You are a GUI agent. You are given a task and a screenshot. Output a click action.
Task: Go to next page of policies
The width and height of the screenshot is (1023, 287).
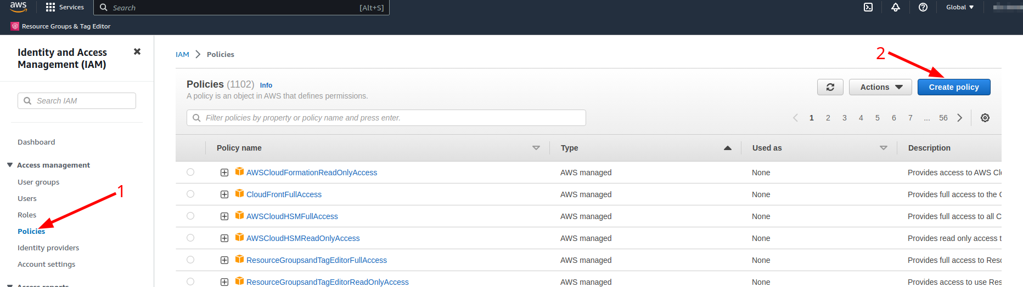pyautogui.click(x=960, y=118)
